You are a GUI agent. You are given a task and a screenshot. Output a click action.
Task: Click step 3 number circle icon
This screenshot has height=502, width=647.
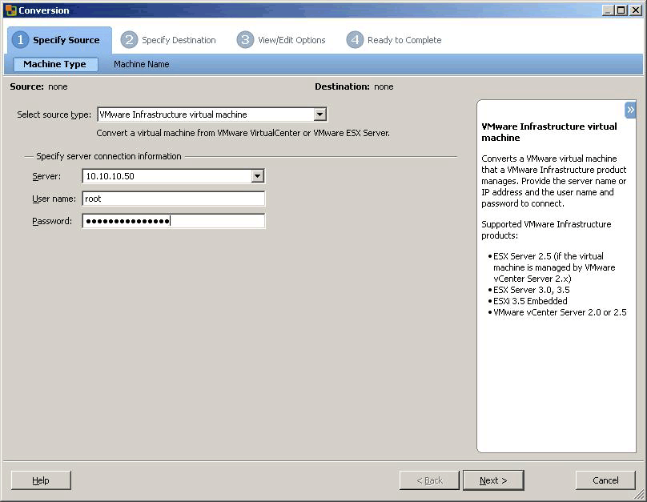[x=245, y=39]
